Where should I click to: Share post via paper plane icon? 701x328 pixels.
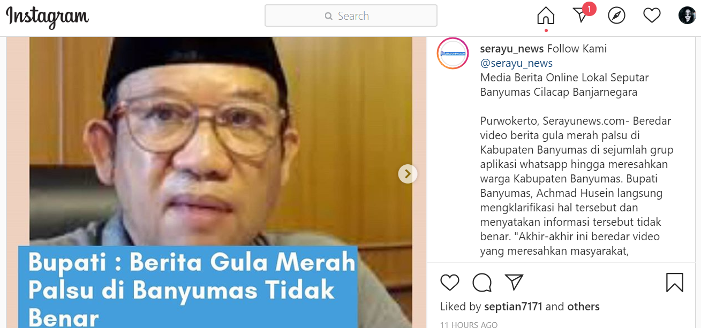(514, 283)
